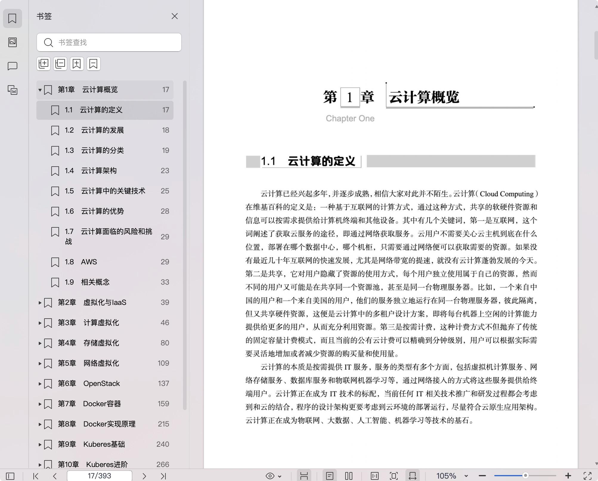Expand 第7章 Docker容器
The height and width of the screenshot is (481, 598).
pyautogui.click(x=40, y=404)
